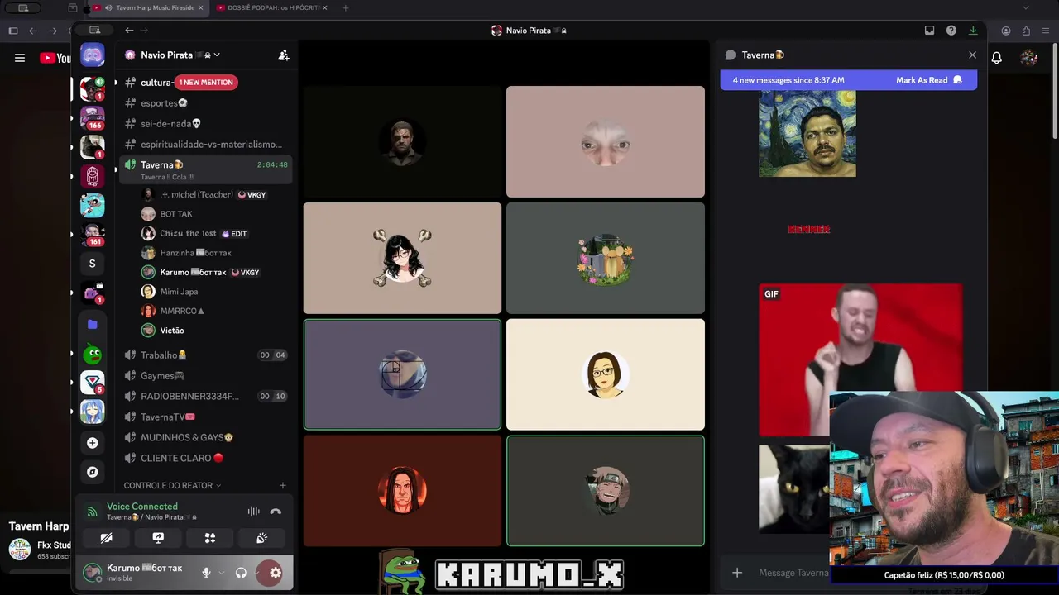Focus the glasses avatar video tile
The image size is (1059, 595).
click(606, 375)
